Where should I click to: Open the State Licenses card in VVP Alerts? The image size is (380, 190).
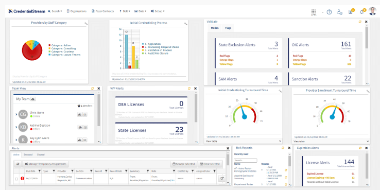(151, 133)
